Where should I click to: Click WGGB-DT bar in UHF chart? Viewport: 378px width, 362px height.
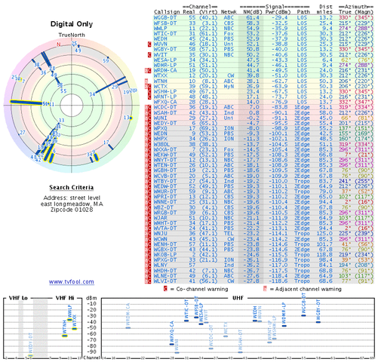tap(303, 315)
